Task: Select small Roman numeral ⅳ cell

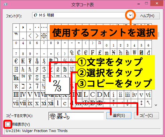Action: (134, 95)
